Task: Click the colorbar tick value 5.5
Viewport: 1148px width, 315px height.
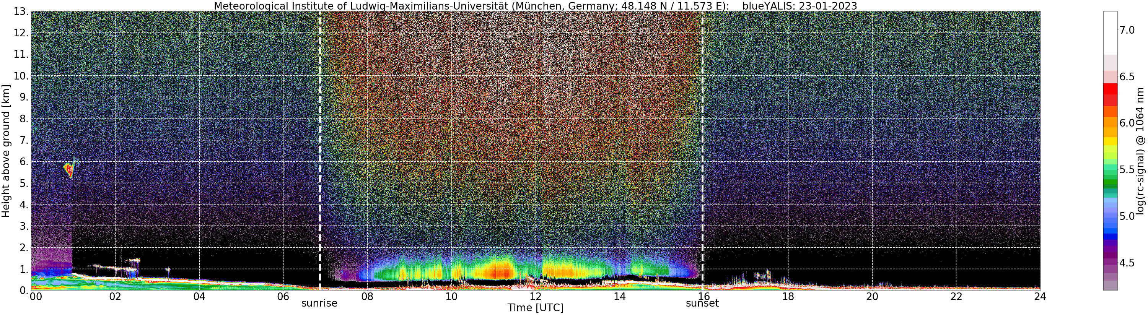Action: coord(1126,169)
